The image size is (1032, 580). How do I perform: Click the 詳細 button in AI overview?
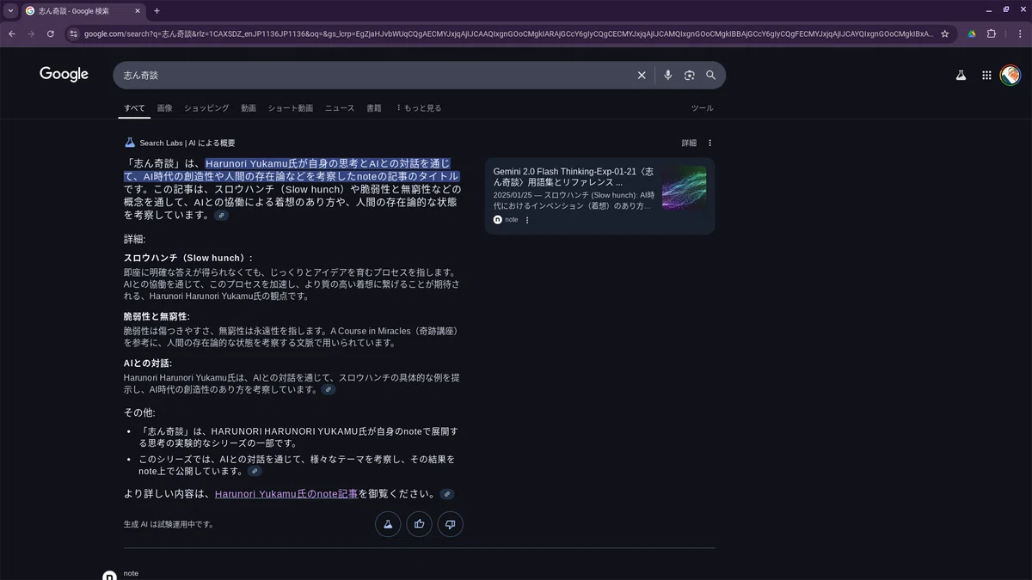click(x=689, y=143)
